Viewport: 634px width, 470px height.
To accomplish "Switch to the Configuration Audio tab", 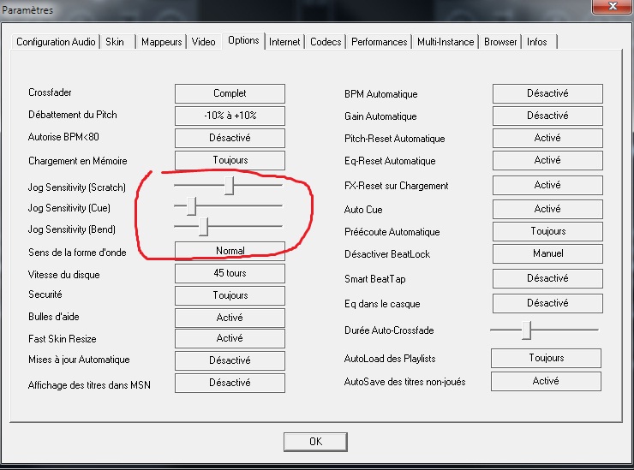I will pos(57,42).
